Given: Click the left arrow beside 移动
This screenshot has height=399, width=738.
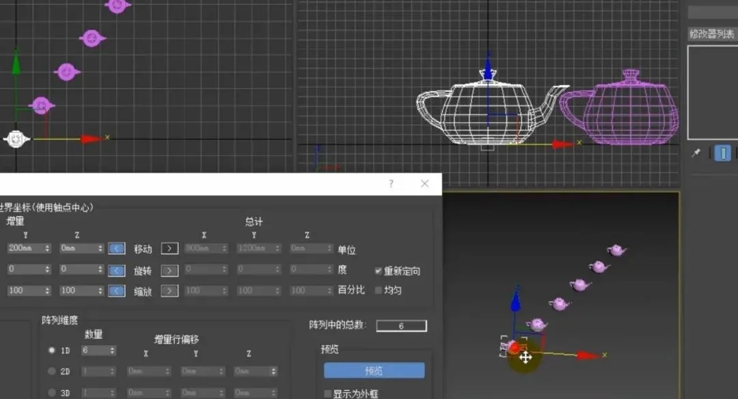Looking at the screenshot, I should point(117,248).
